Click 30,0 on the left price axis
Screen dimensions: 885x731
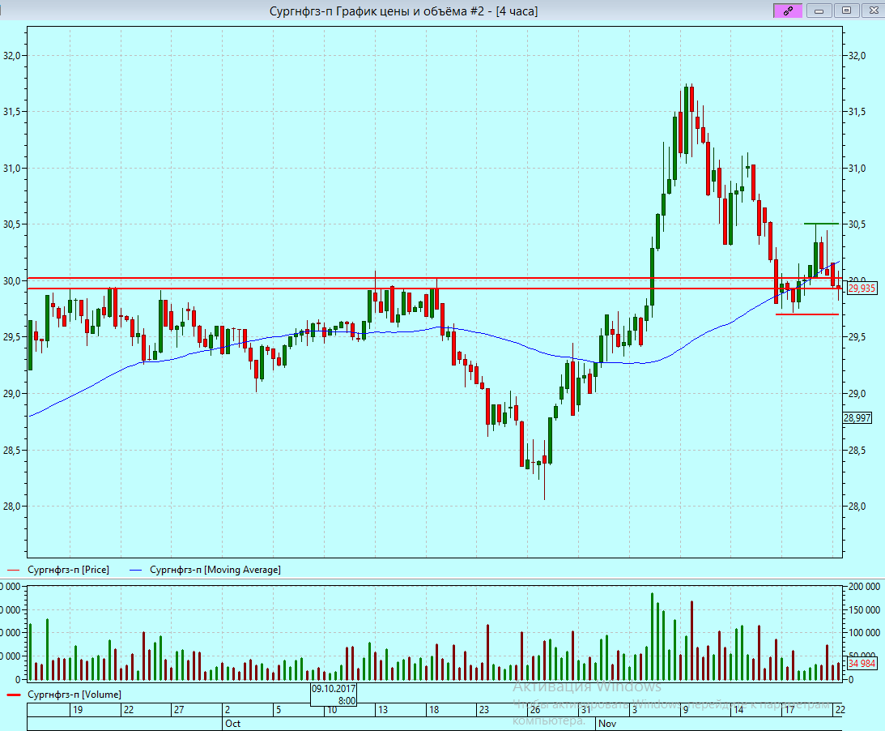coord(12,280)
